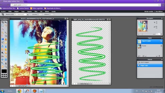This screenshot has height=93, width=165.
Task: Select Abrir imagen history step
Action: pos(150,62)
